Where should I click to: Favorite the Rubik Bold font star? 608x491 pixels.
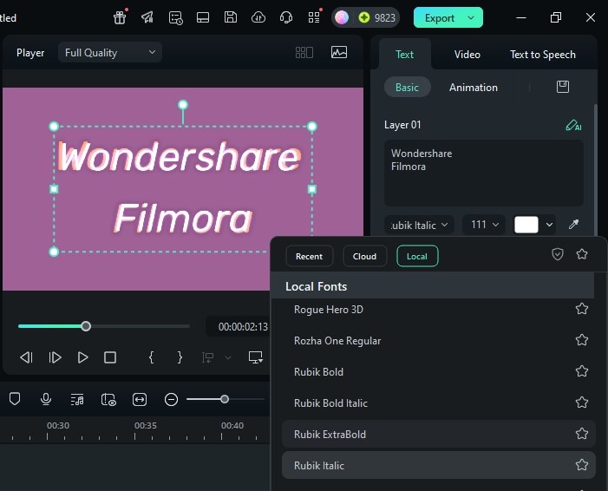(582, 371)
